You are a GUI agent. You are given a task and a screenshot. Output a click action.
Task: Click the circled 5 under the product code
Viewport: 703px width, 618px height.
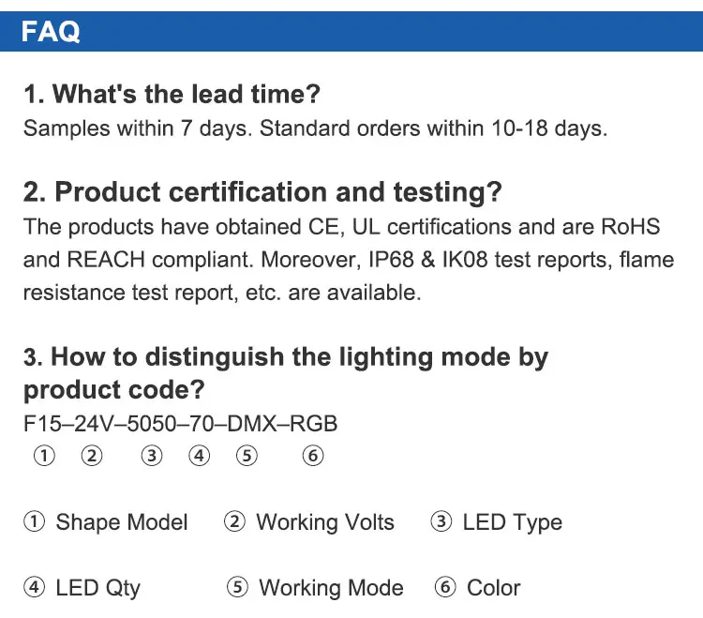247,456
